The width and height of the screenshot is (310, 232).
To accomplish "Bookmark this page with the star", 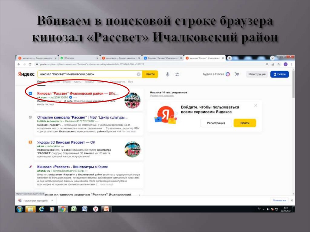I will tap(279, 64).
